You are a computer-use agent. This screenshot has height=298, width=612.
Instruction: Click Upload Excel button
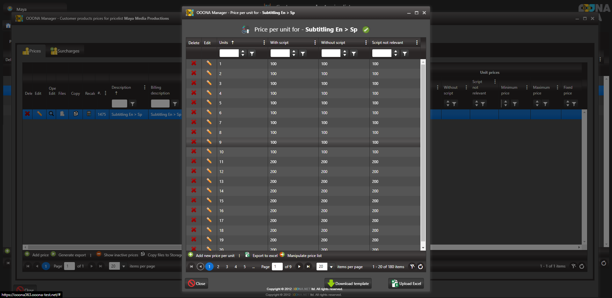click(x=406, y=283)
